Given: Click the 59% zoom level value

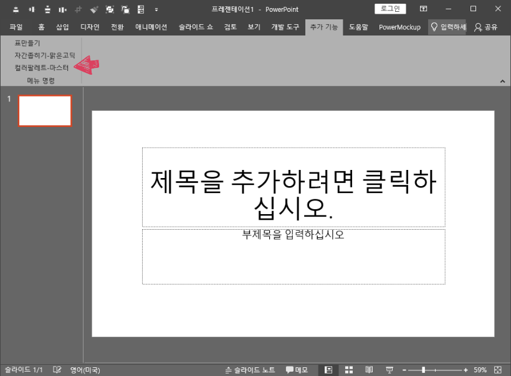Looking at the screenshot, I should [480, 370].
